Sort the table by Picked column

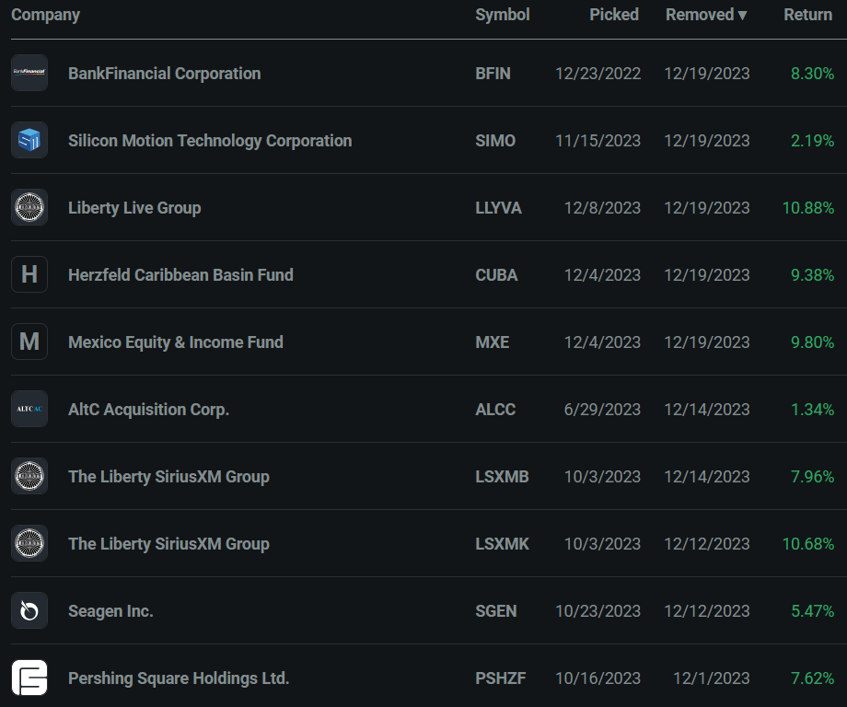pyautogui.click(x=614, y=15)
